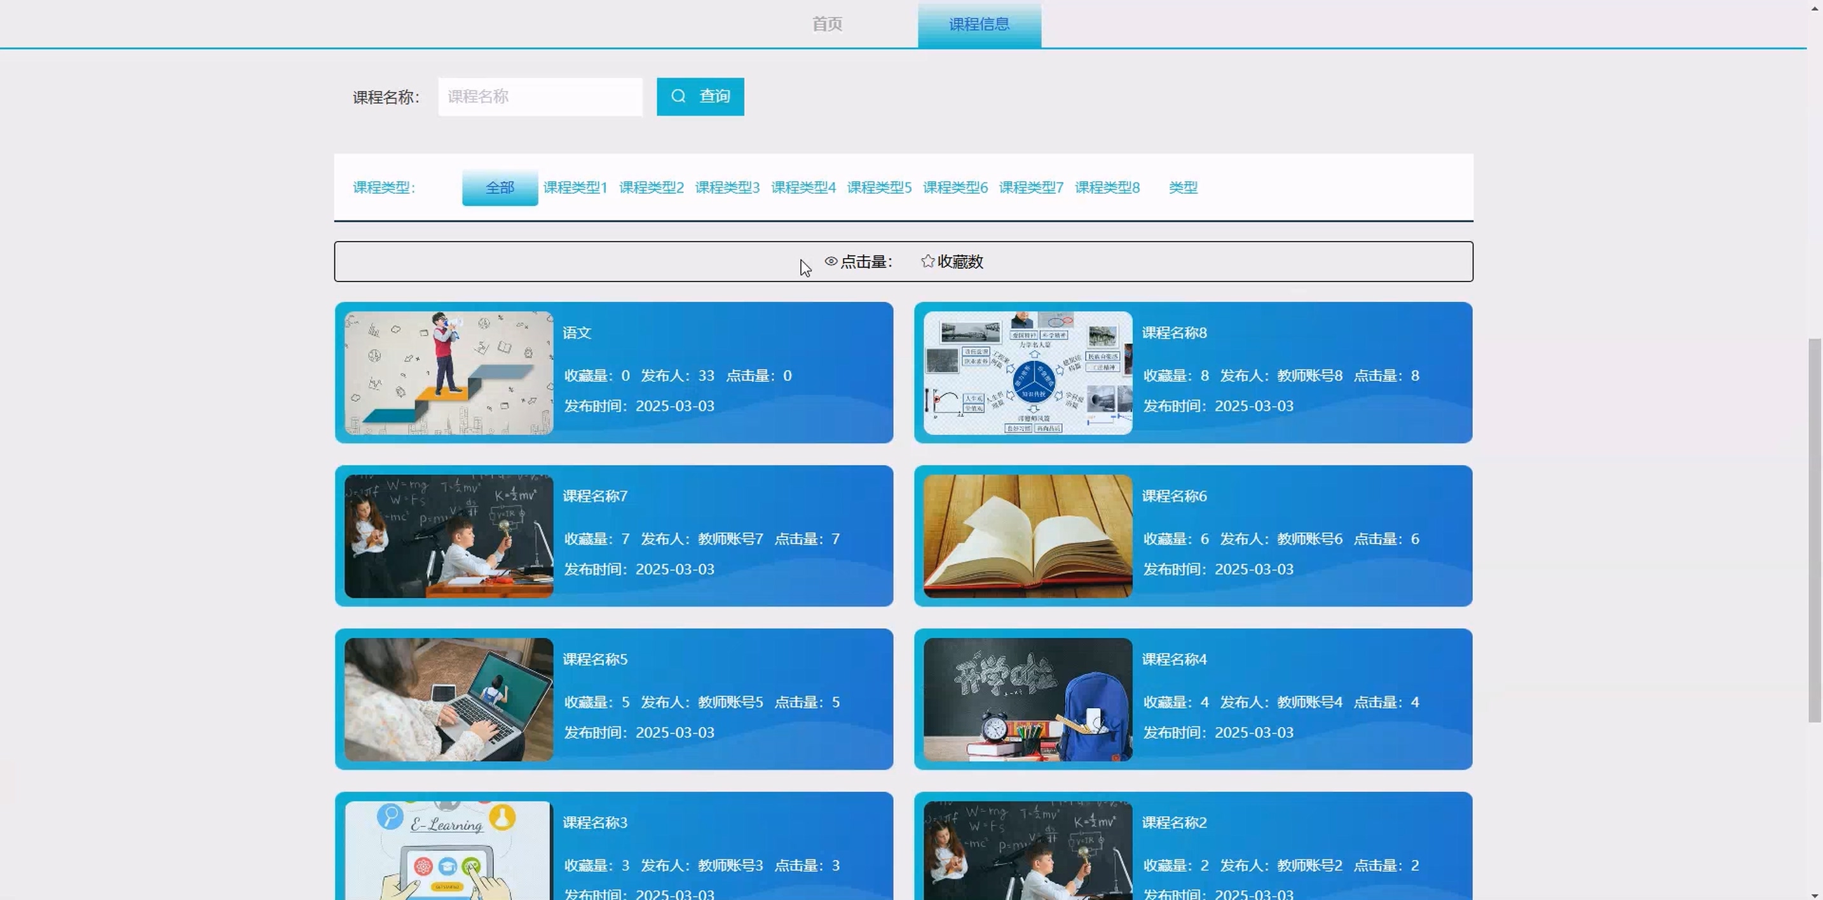Open the 课程信息 tab
Viewport: 1823px width, 900px height.
click(x=979, y=24)
